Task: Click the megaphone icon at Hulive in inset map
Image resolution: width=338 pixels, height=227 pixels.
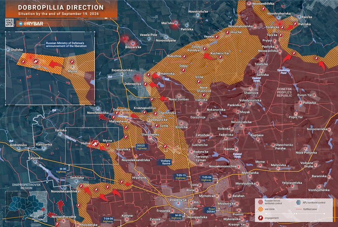Action: click(x=36, y=62)
